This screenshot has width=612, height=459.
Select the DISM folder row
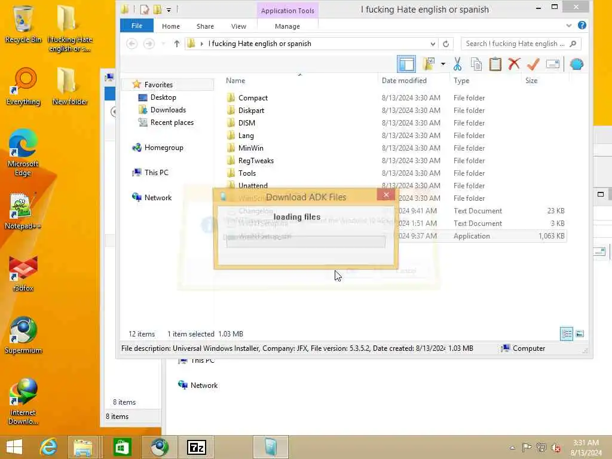pos(396,123)
